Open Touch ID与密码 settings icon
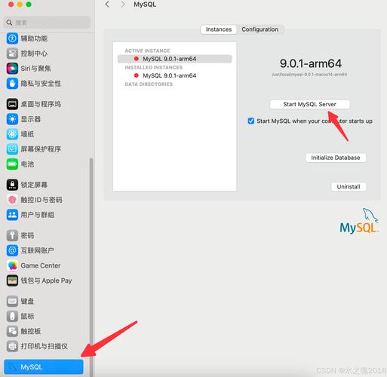The width and height of the screenshot is (387, 377). click(x=12, y=200)
